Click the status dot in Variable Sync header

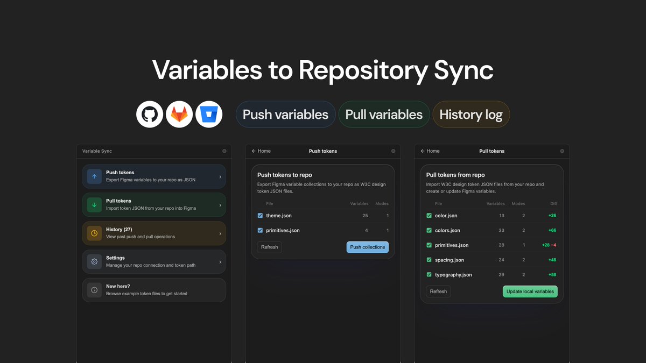(224, 151)
